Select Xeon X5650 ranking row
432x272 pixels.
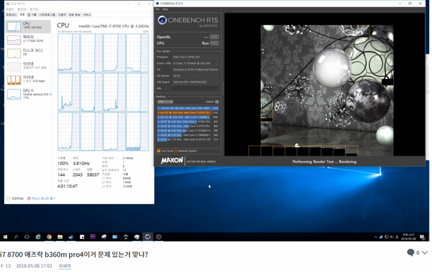pos(188,108)
